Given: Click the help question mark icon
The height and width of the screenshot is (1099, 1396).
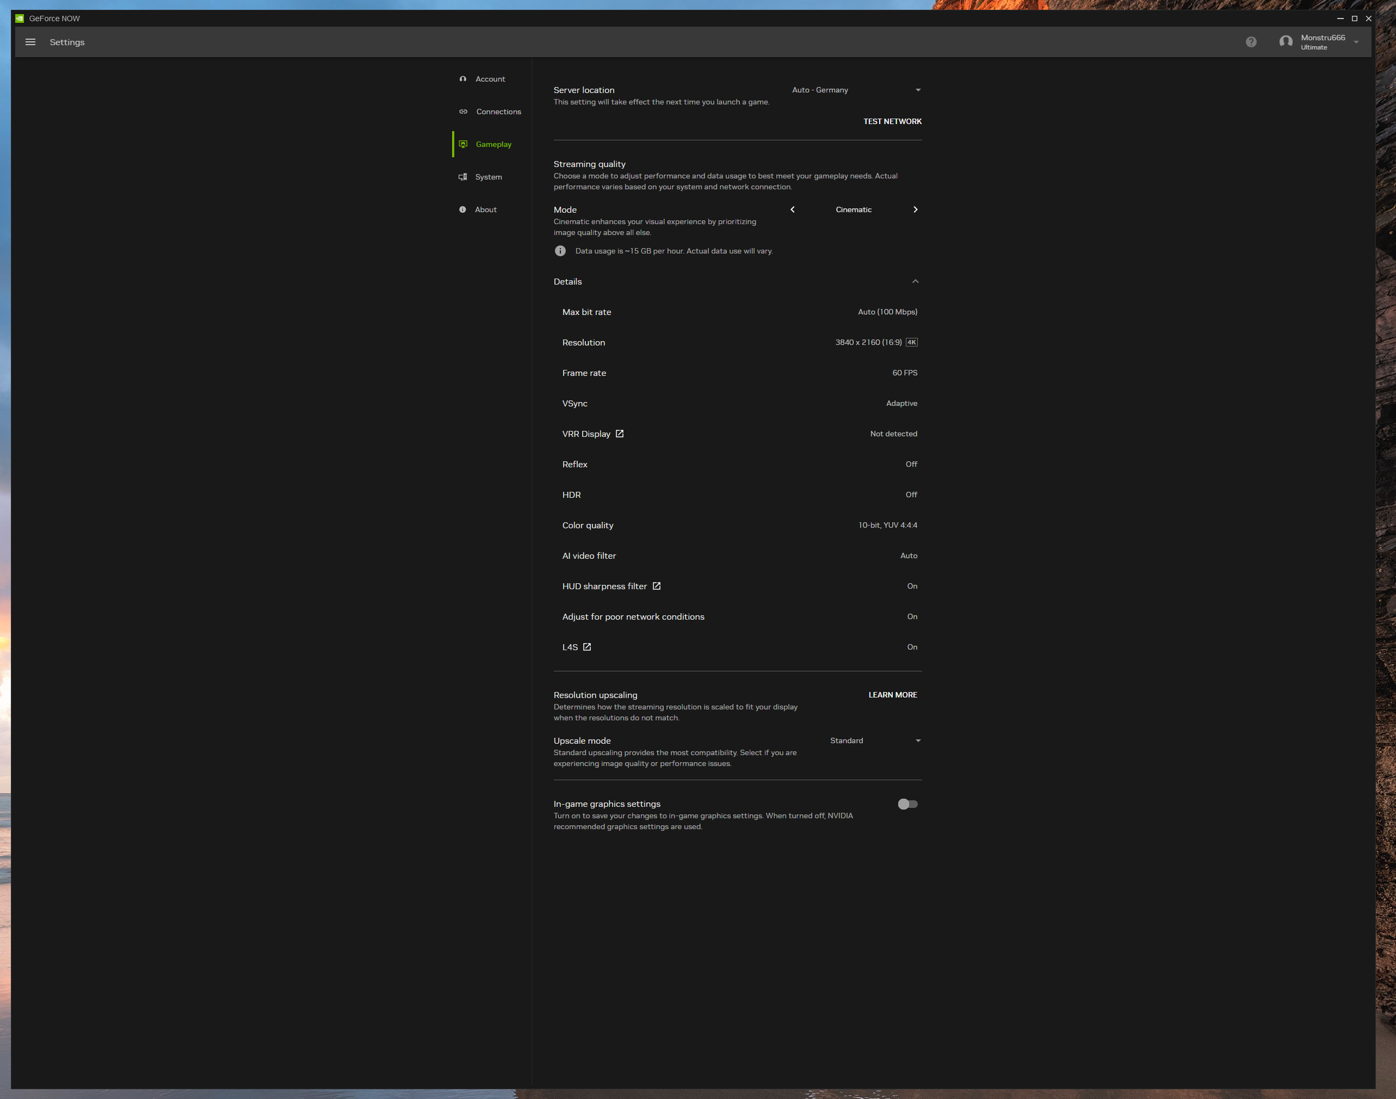Looking at the screenshot, I should click(1251, 42).
